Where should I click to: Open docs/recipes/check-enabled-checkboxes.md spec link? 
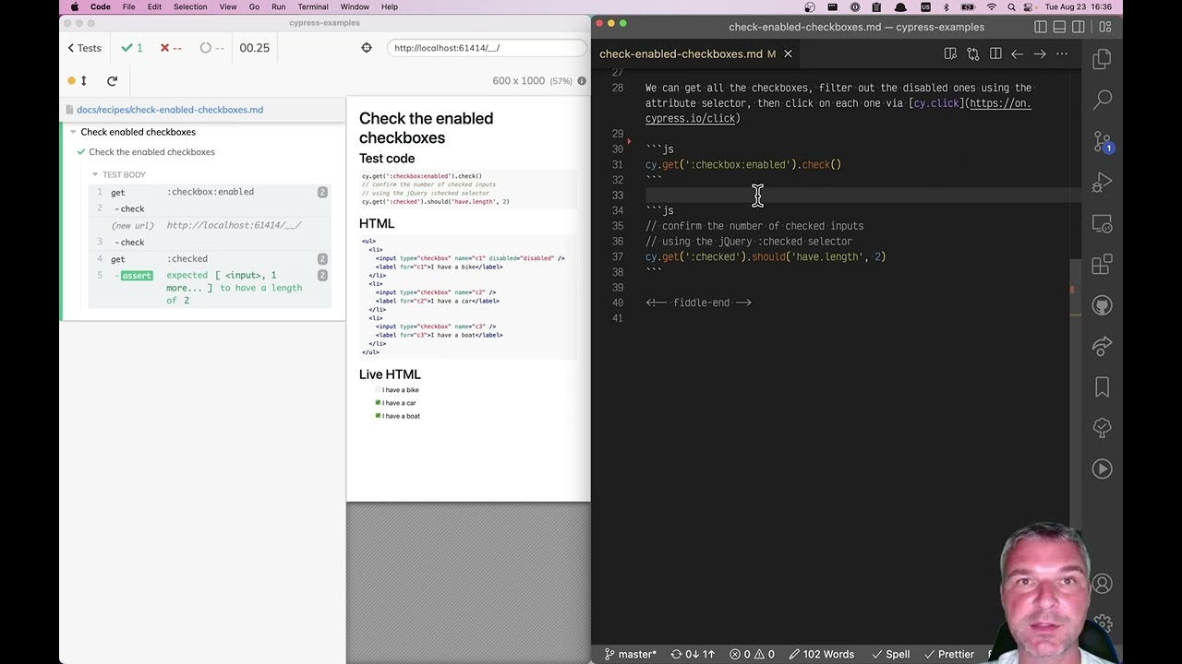170,110
